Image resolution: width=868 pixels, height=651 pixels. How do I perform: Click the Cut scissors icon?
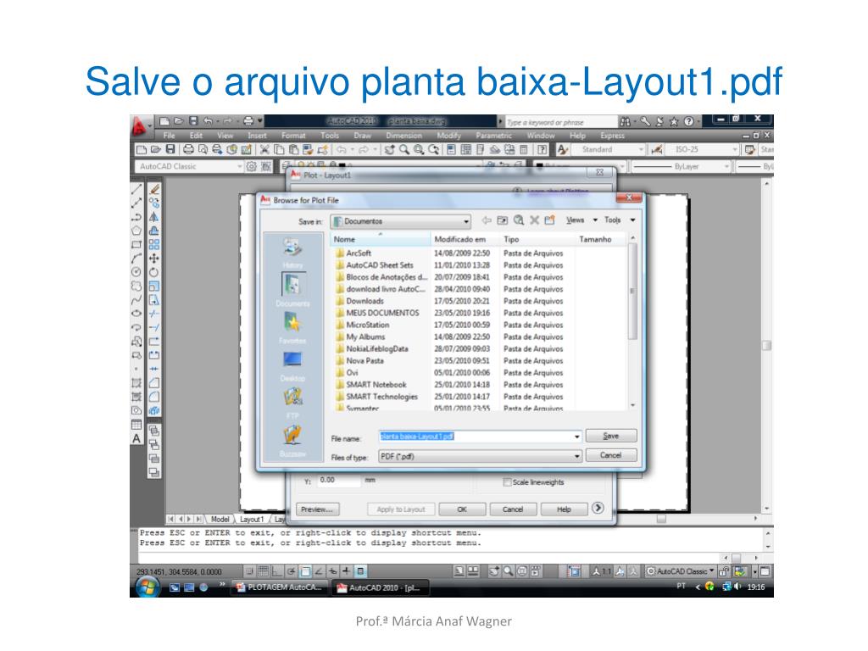[264, 149]
